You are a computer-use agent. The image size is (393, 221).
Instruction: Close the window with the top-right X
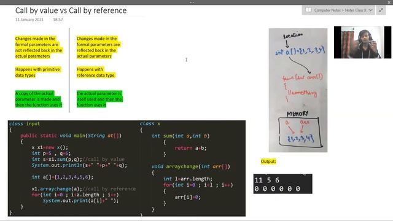[x=389, y=2]
